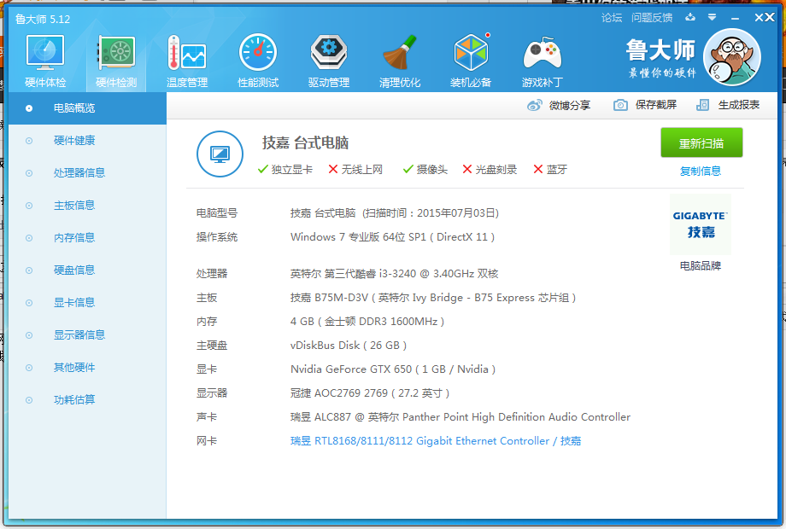This screenshot has width=786, height=529.
Task: Click the 无线上网 feature indicator
Action: pyautogui.click(x=355, y=170)
